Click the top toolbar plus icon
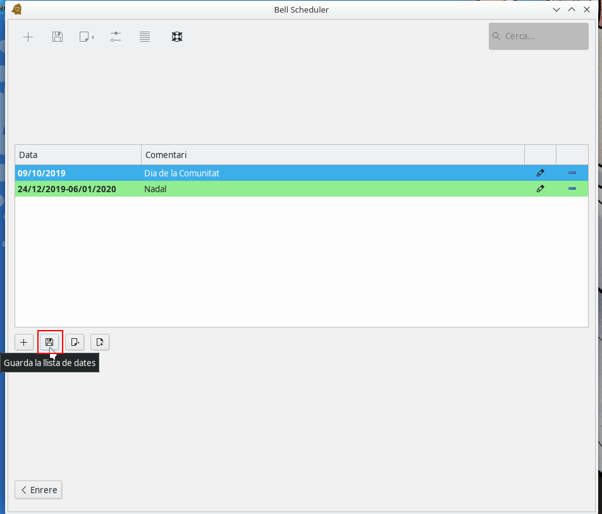 click(28, 37)
